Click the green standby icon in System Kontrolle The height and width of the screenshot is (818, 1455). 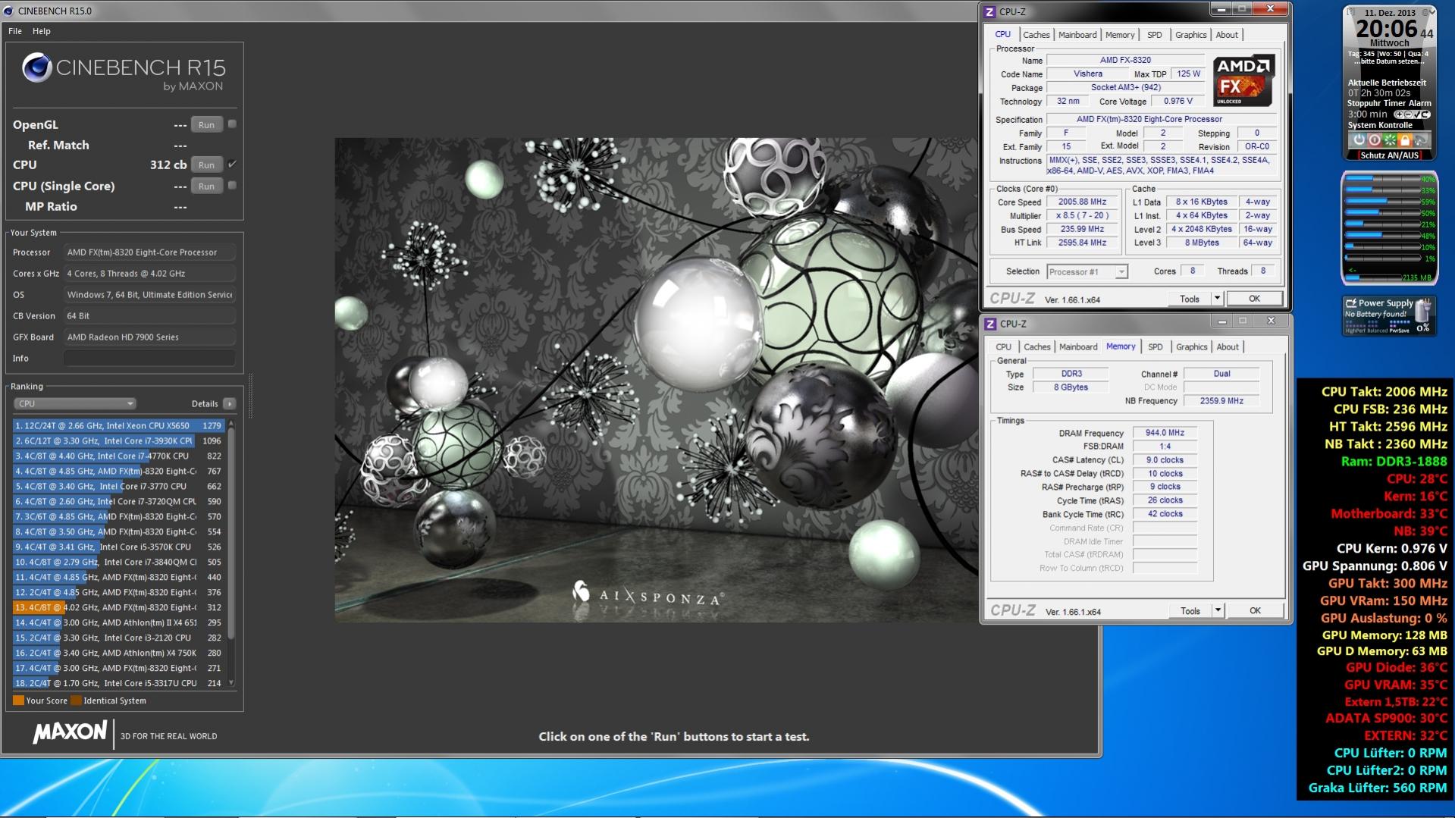[x=1389, y=140]
